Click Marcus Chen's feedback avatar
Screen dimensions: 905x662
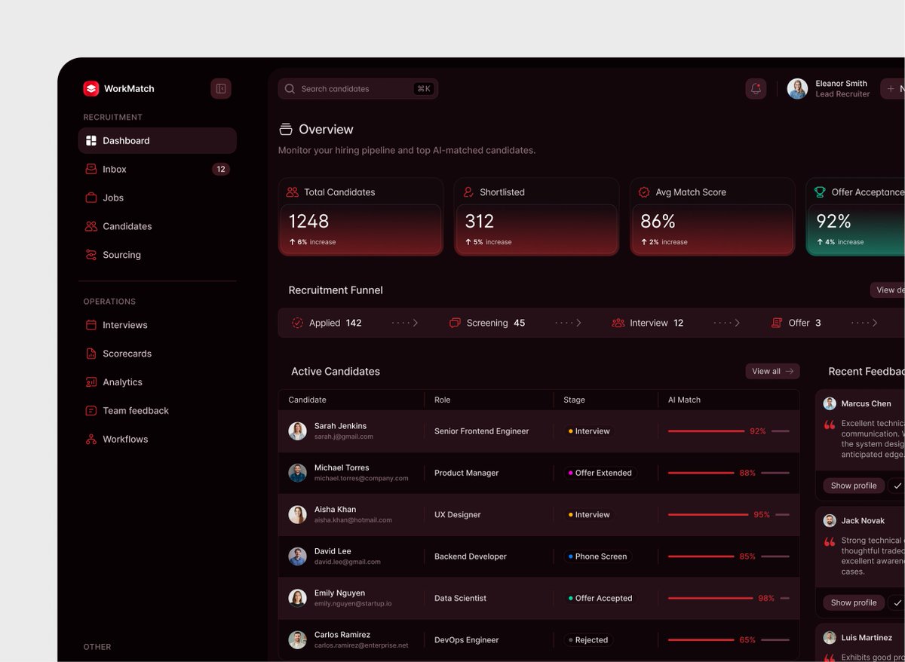pyautogui.click(x=830, y=403)
